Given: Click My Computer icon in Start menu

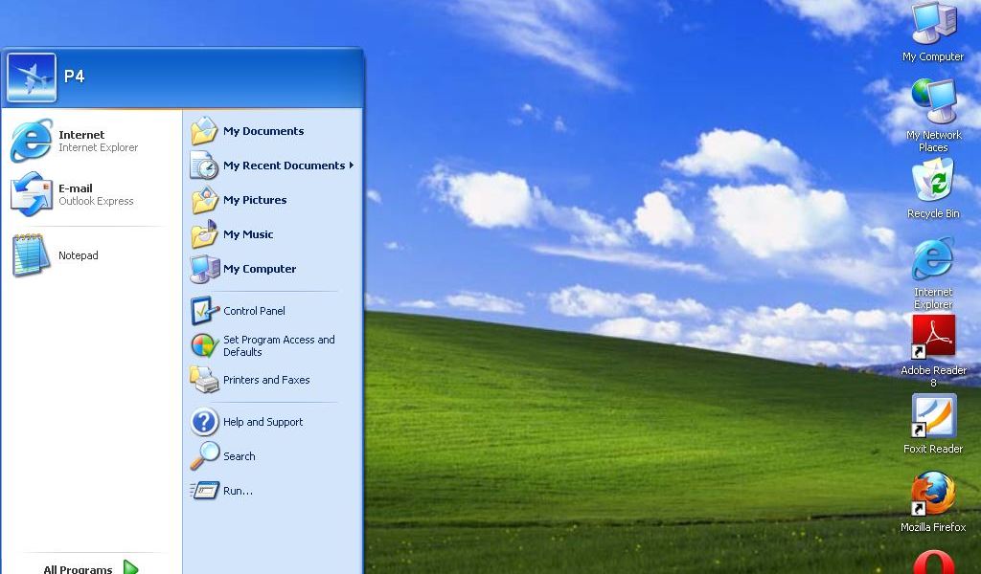Looking at the screenshot, I should [x=205, y=269].
